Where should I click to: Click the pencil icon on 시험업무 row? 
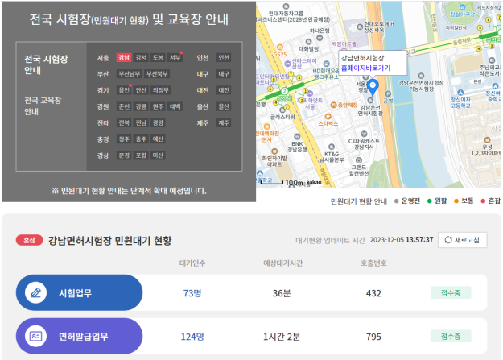[35, 293]
